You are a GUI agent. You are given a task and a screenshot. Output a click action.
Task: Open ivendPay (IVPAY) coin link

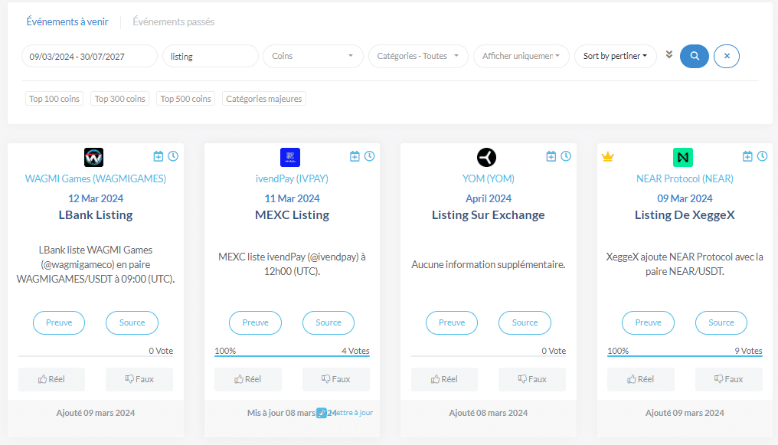click(x=292, y=178)
